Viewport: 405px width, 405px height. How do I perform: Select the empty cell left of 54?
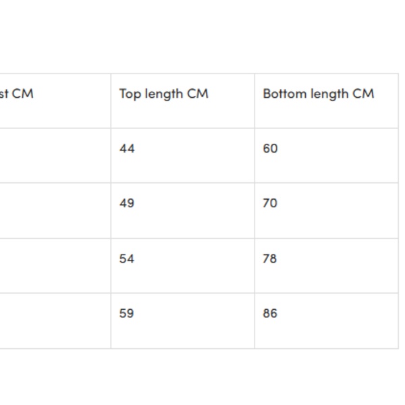(x=54, y=265)
